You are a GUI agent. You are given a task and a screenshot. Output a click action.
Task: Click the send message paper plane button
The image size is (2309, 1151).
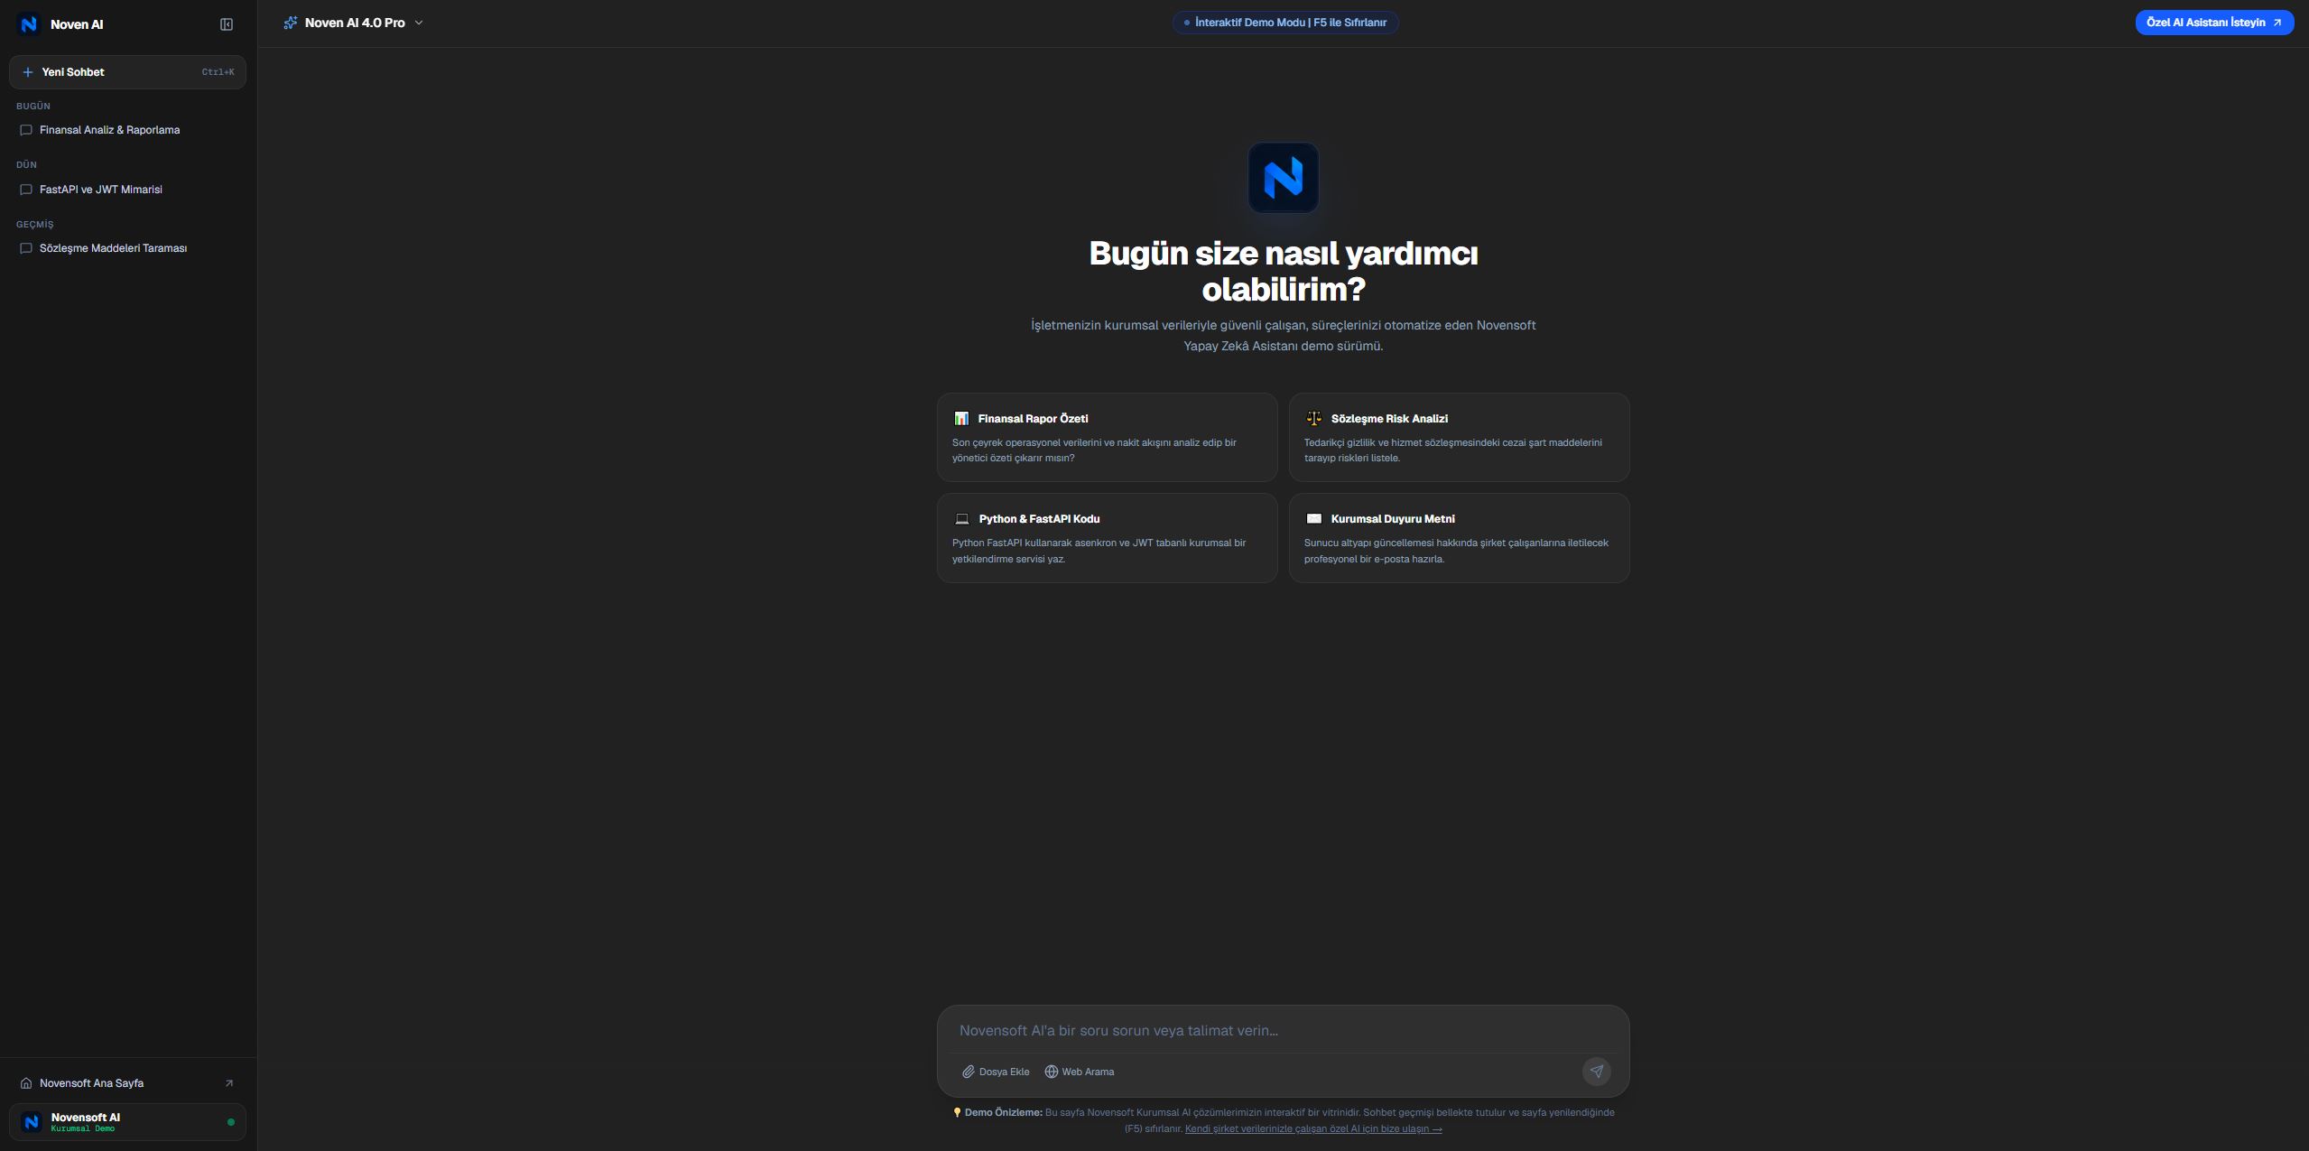click(x=1596, y=1072)
